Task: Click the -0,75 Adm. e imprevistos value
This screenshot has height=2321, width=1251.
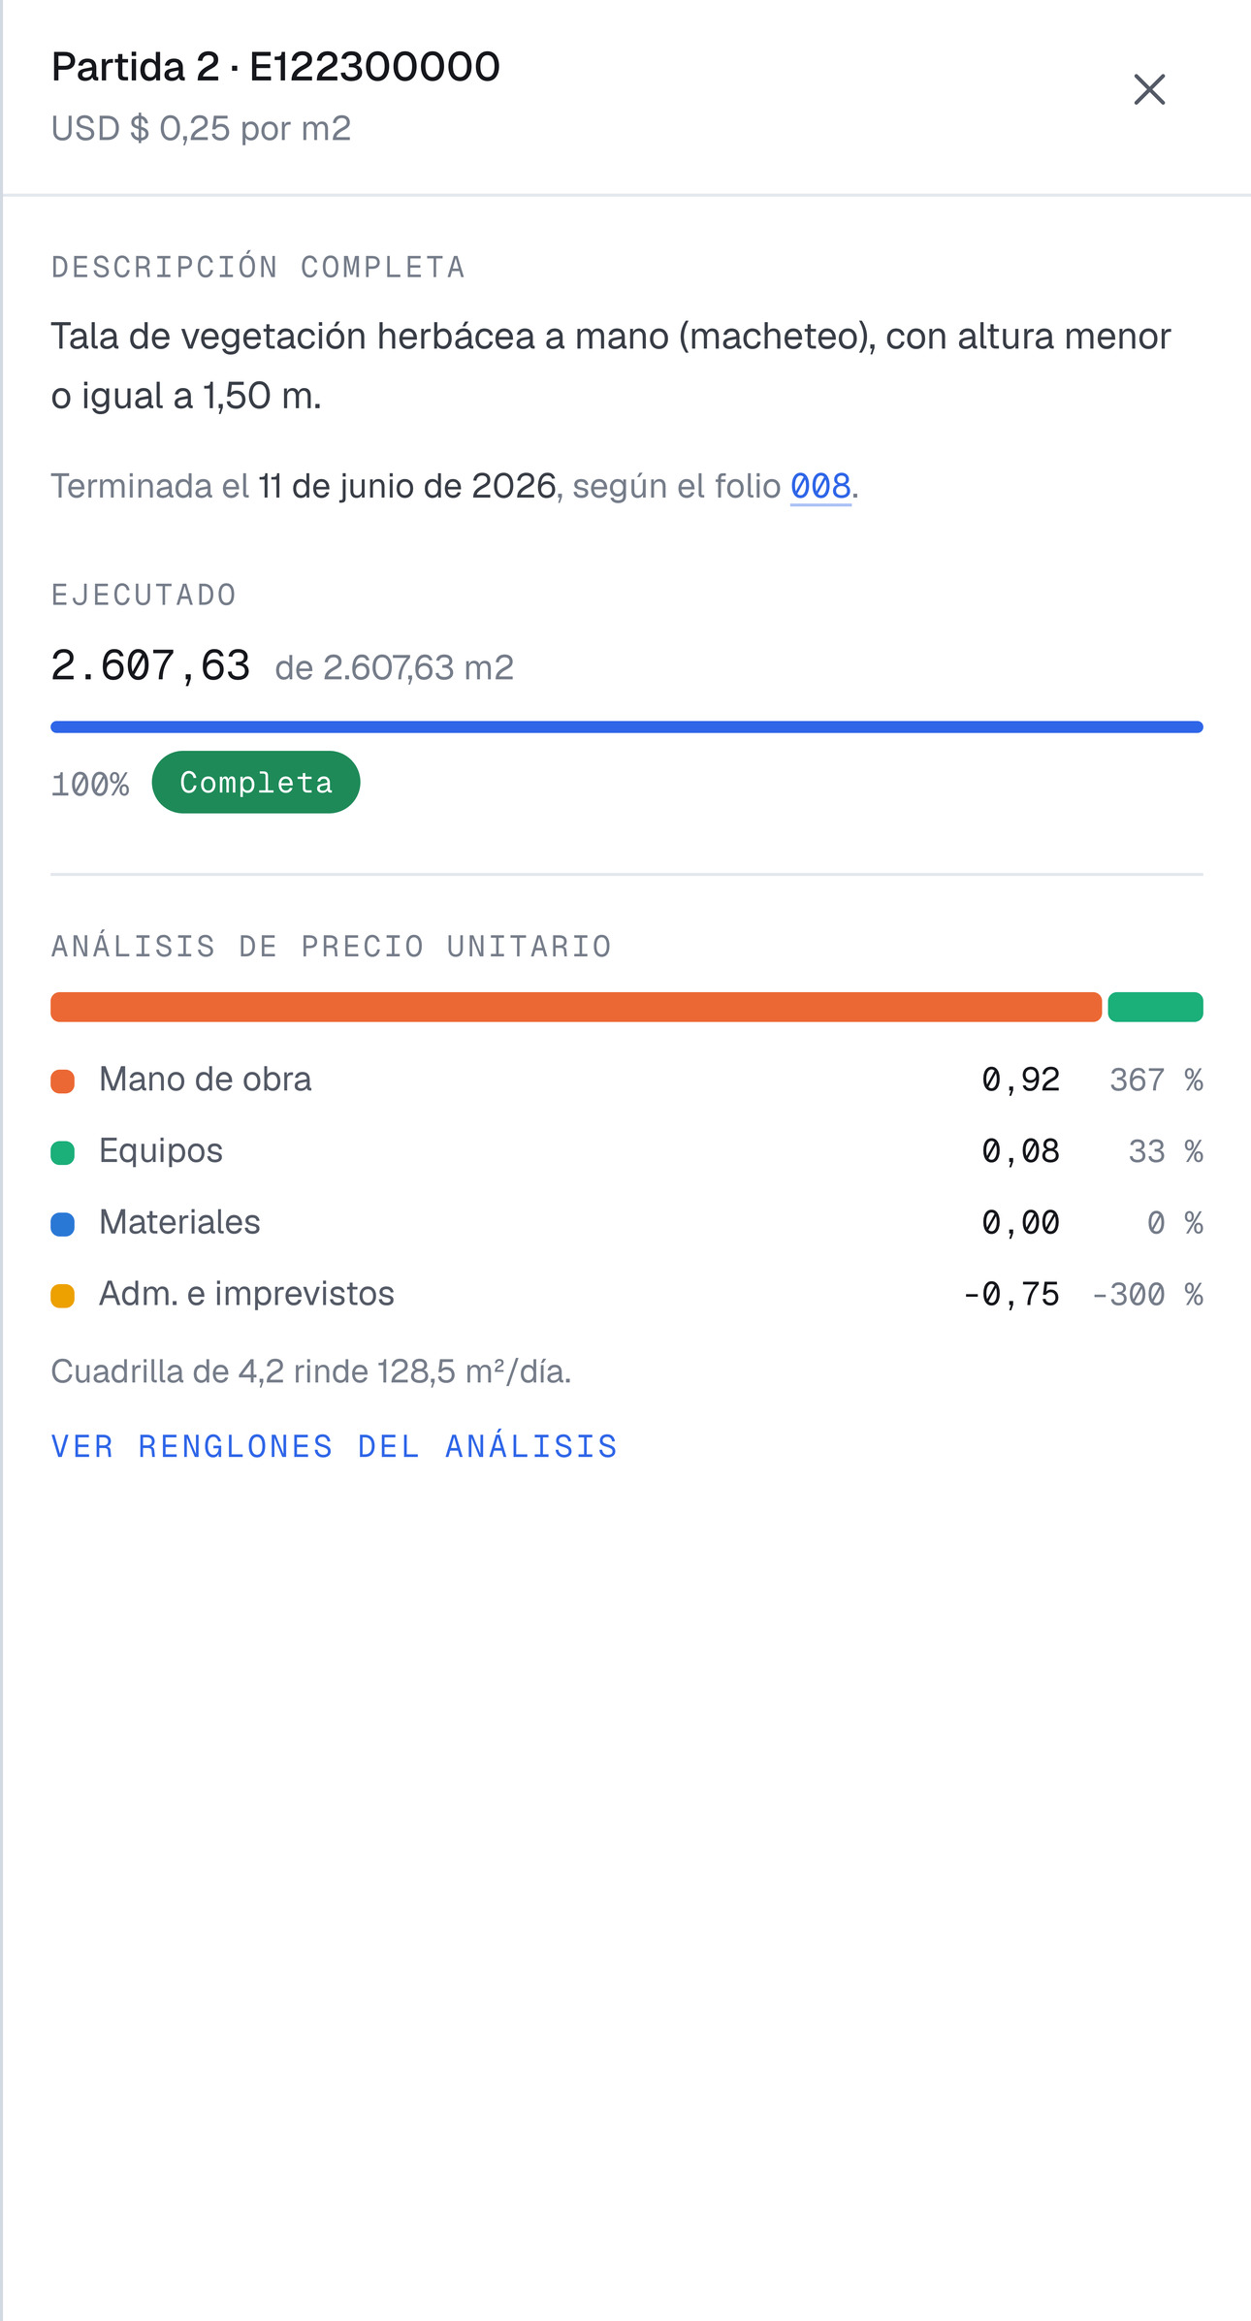Action: pyautogui.click(x=1011, y=1294)
